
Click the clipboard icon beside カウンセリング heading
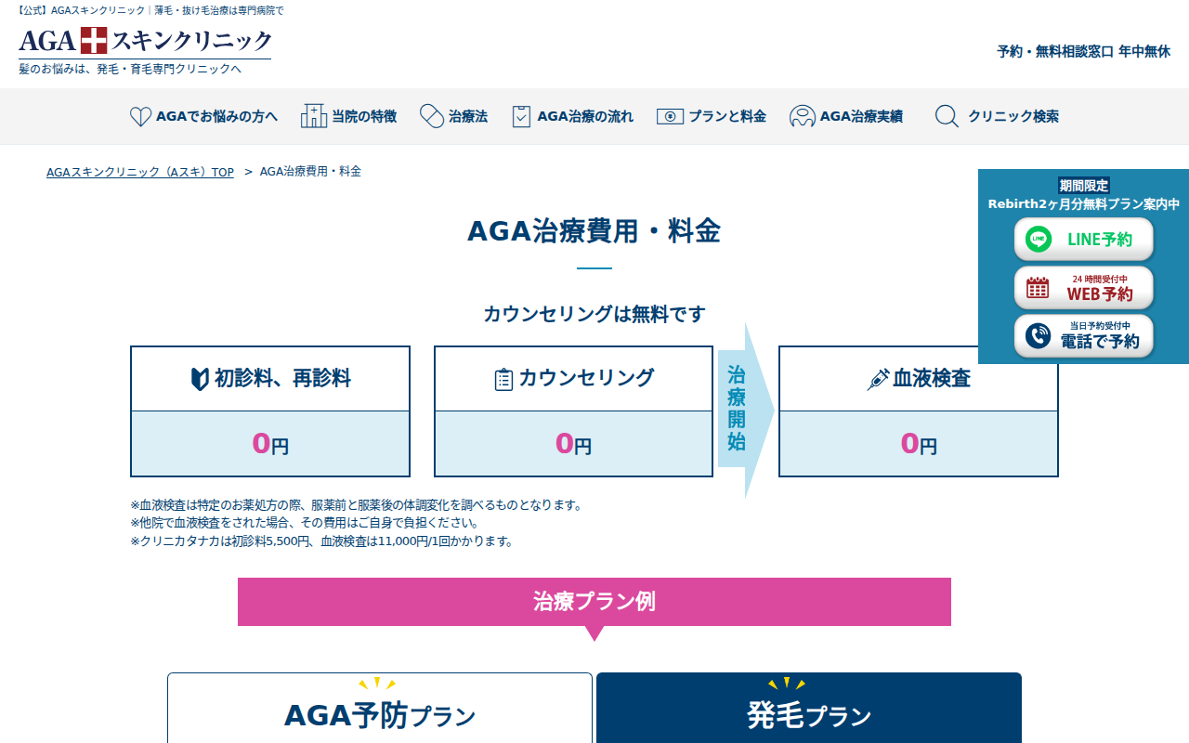tap(503, 380)
